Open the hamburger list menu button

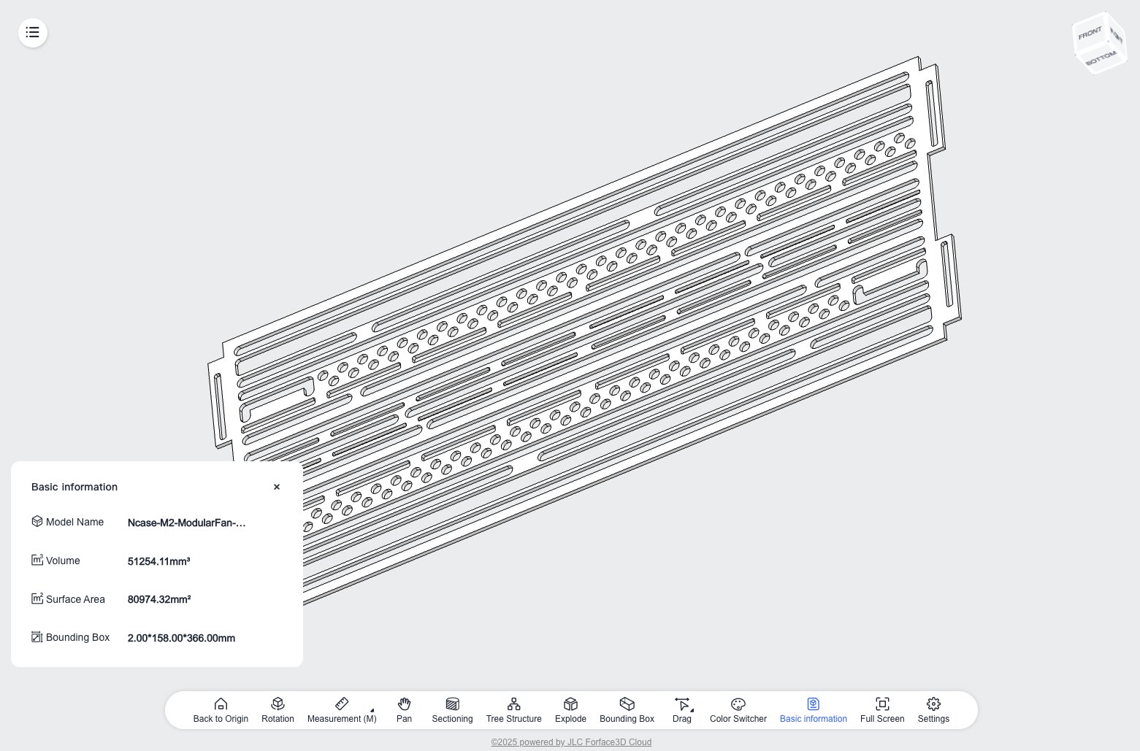coord(33,33)
